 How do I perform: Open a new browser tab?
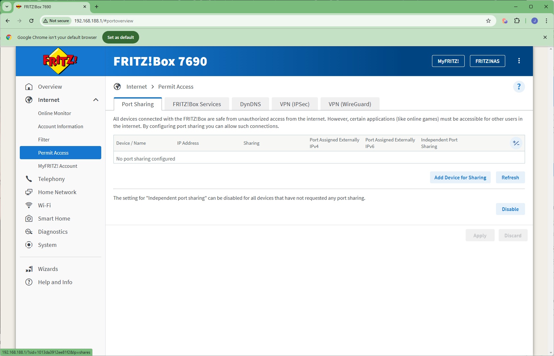pyautogui.click(x=97, y=7)
